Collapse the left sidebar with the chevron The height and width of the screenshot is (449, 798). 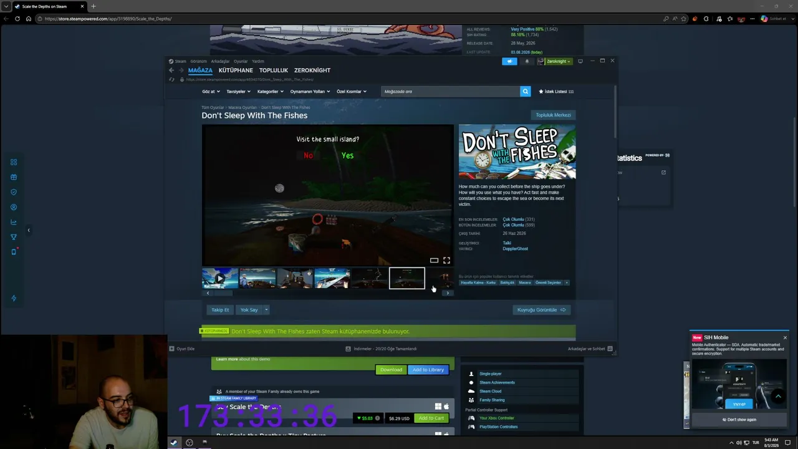28,230
